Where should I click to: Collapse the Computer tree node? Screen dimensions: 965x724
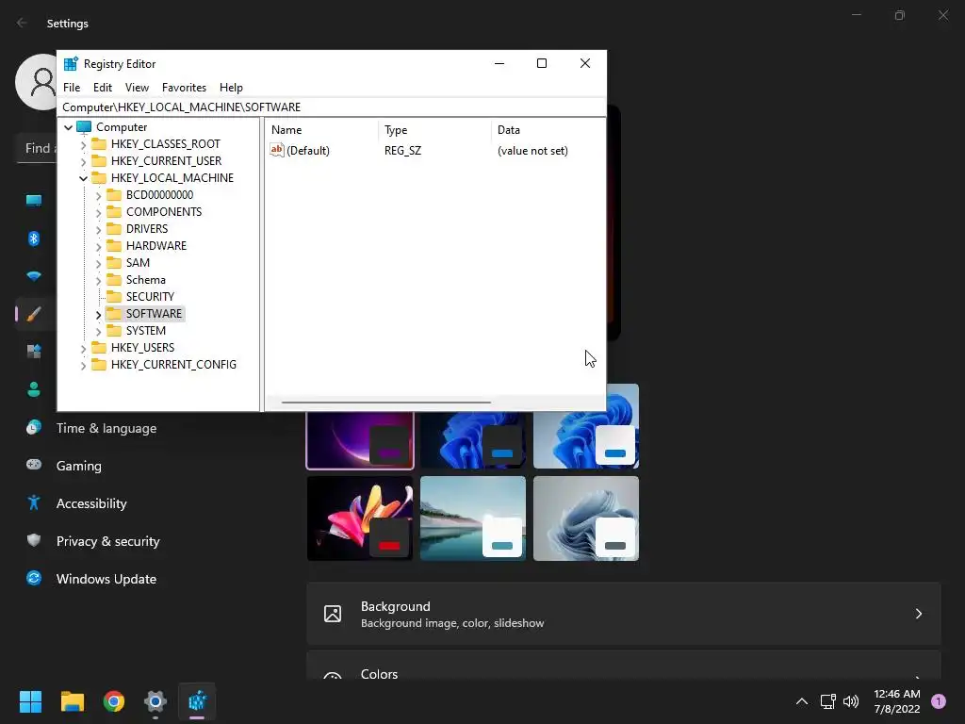68,127
